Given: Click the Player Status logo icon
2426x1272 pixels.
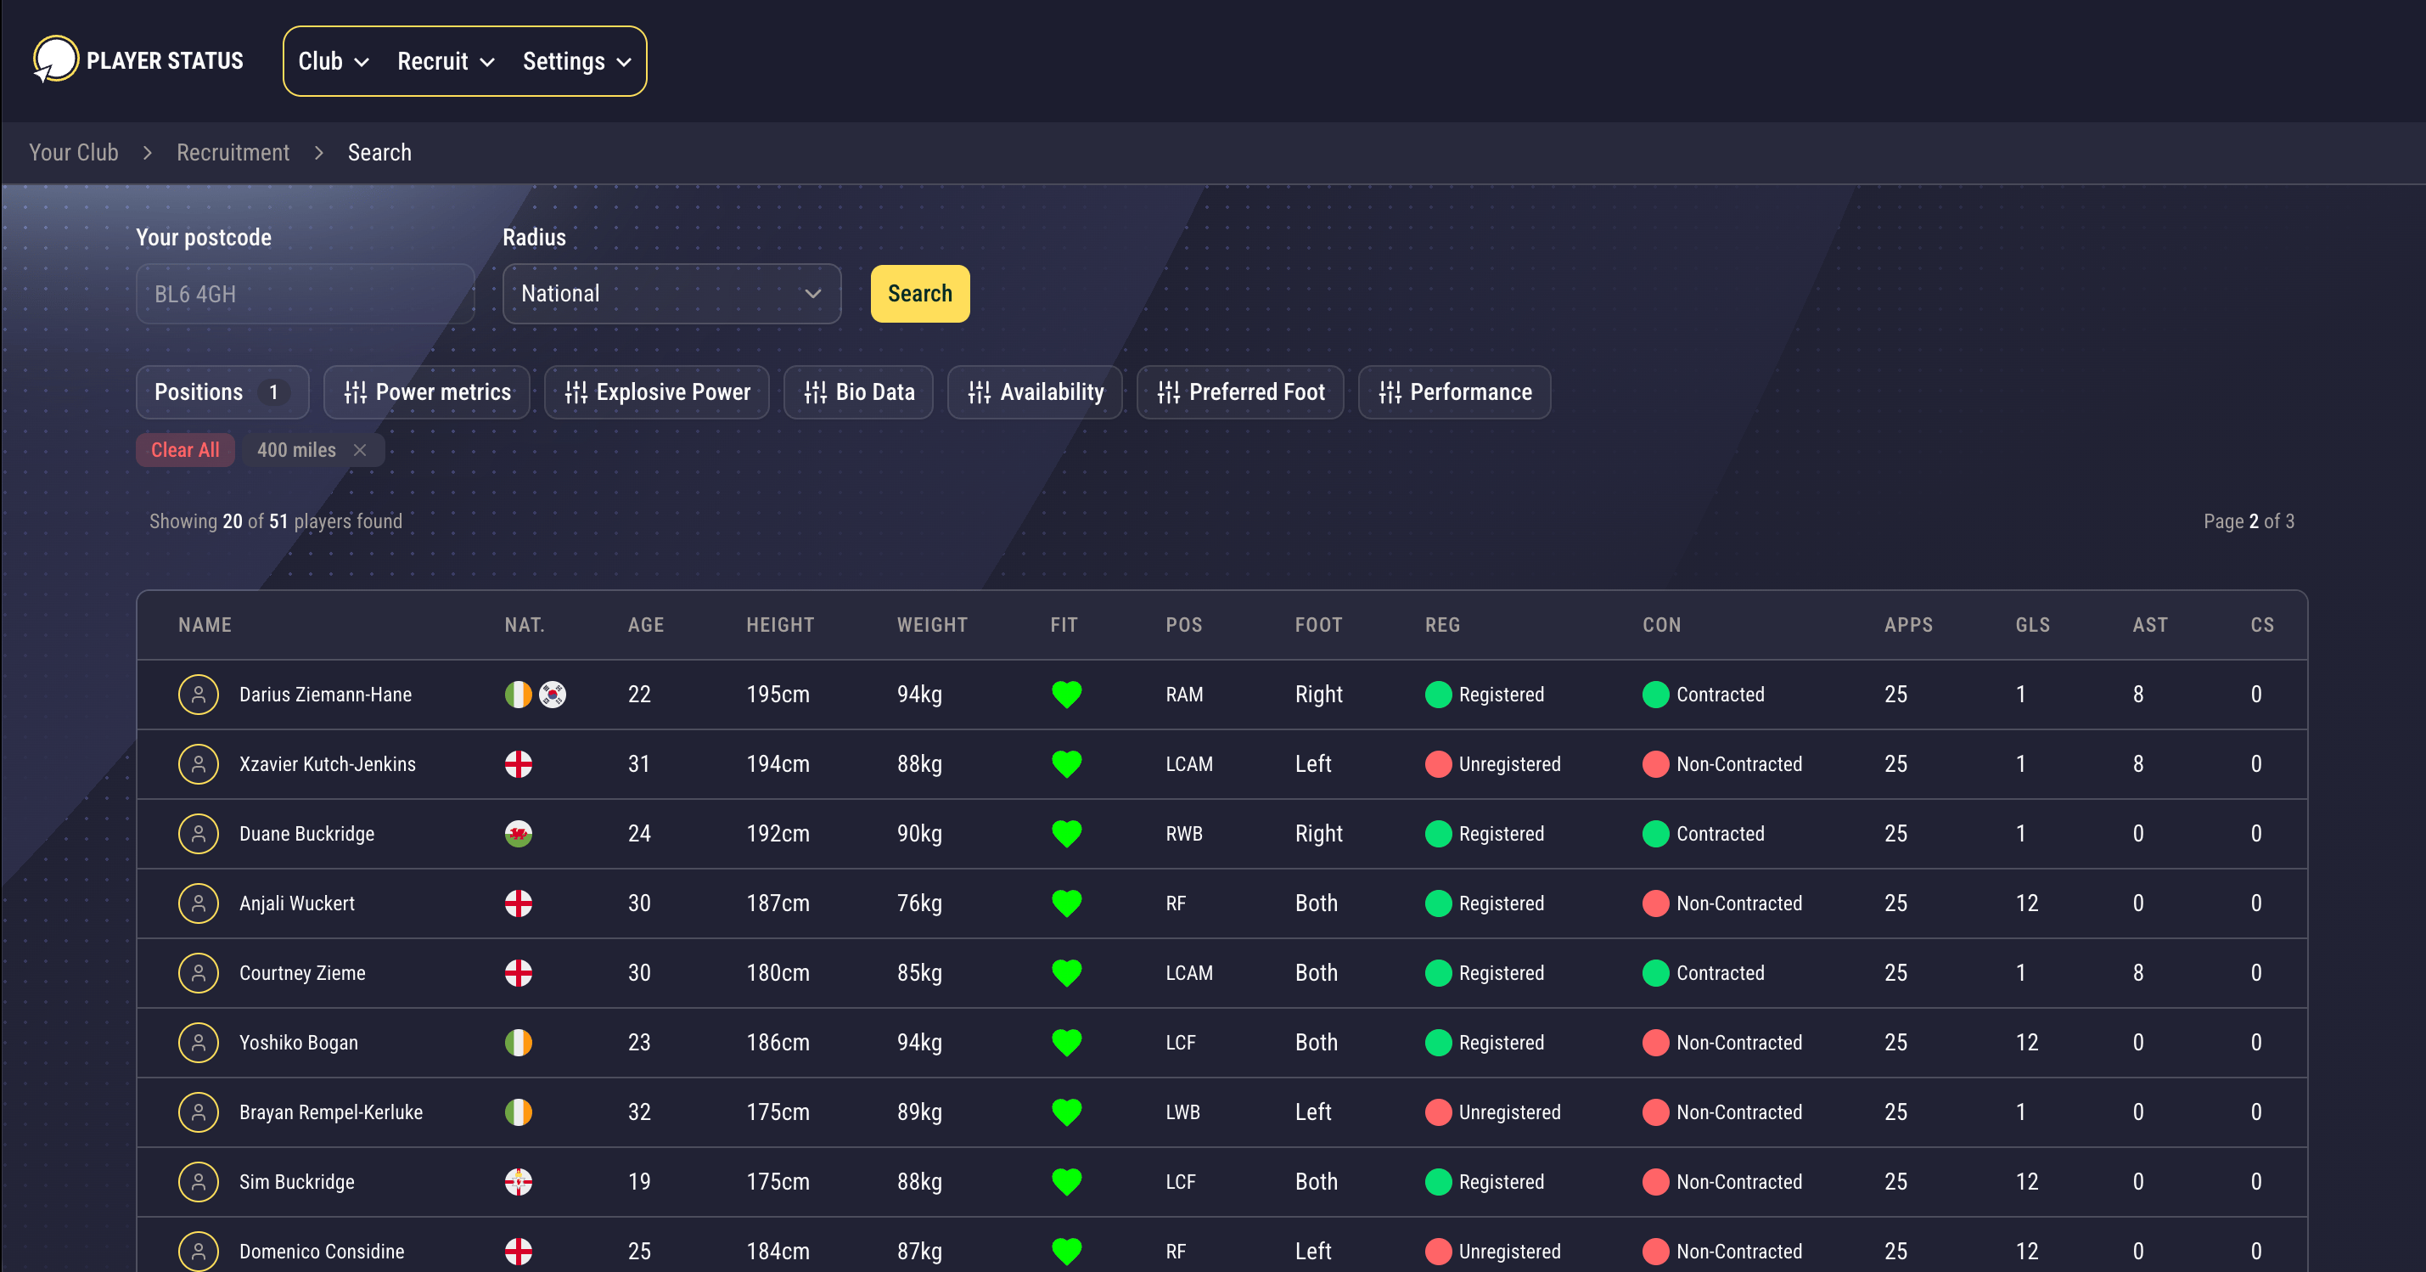Looking at the screenshot, I should pos(54,60).
